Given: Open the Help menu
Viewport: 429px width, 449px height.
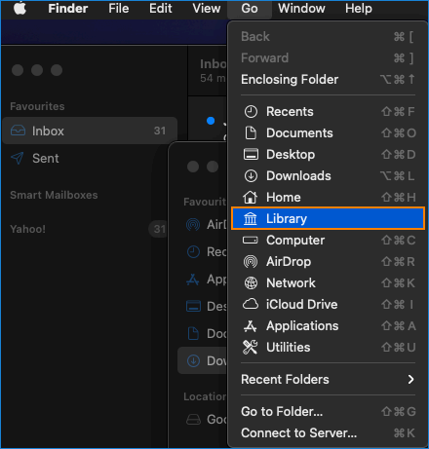Looking at the screenshot, I should (x=359, y=9).
